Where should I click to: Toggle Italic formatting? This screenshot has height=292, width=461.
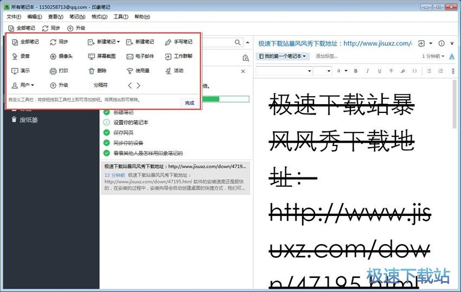pyautogui.click(x=368, y=71)
